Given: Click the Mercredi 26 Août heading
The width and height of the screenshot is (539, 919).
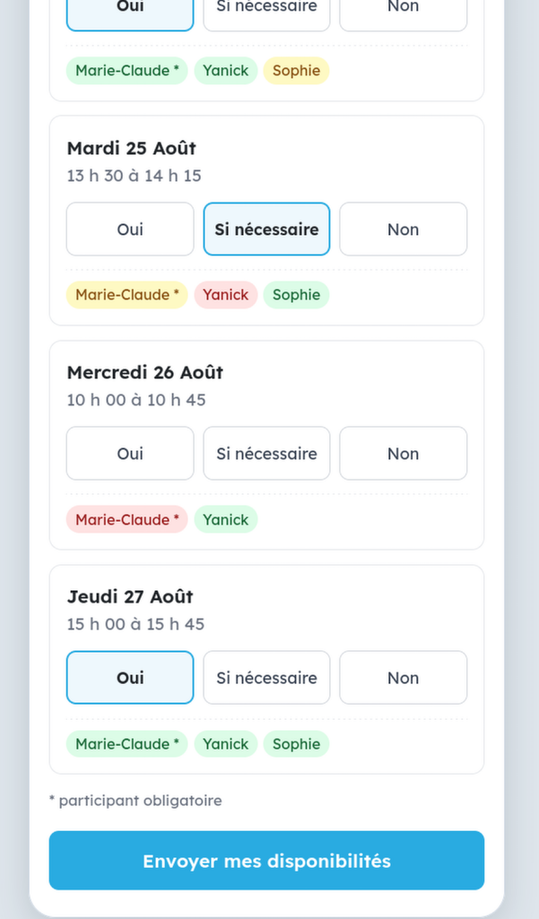Looking at the screenshot, I should coord(145,373).
